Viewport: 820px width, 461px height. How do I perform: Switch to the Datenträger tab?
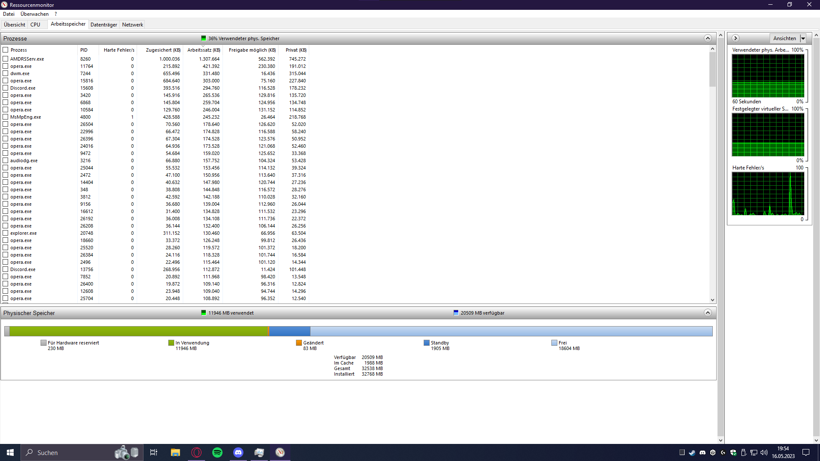point(104,25)
